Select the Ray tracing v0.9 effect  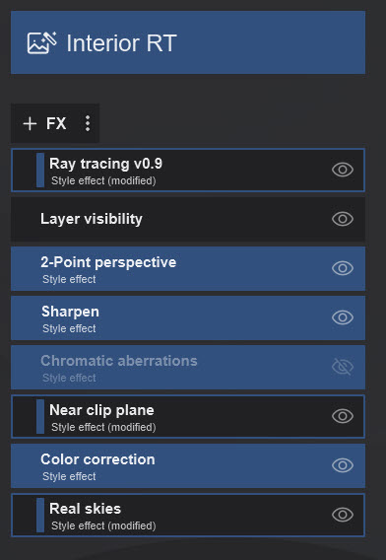[188, 170]
